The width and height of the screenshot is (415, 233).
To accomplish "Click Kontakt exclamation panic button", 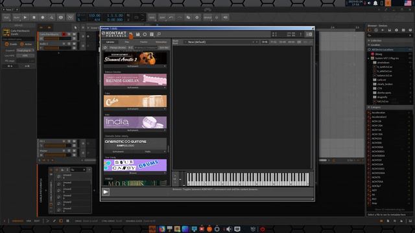I will (x=301, y=34).
